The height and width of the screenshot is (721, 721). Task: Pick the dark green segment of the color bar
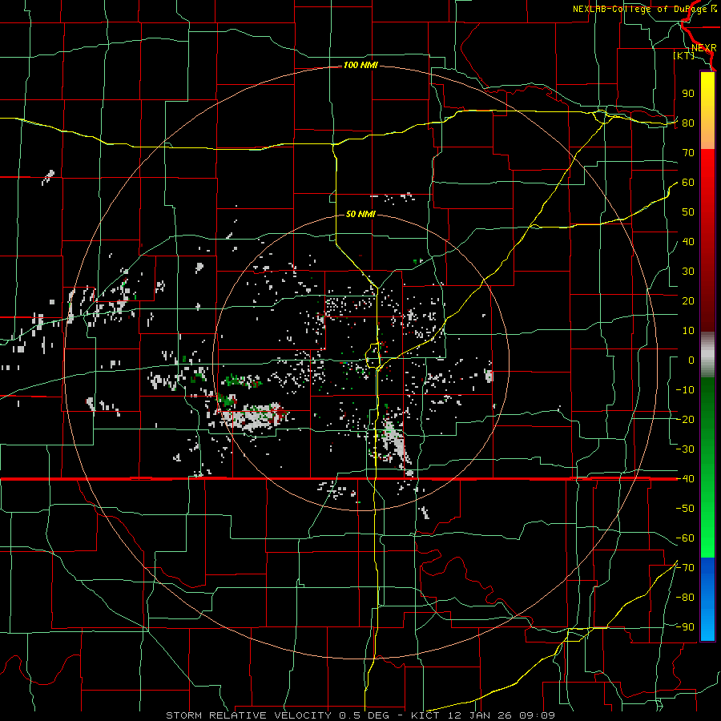tap(707, 400)
